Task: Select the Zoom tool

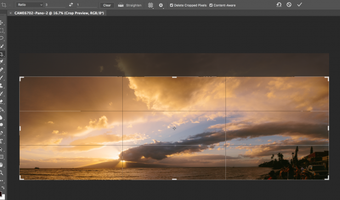Action: (x=2, y=173)
